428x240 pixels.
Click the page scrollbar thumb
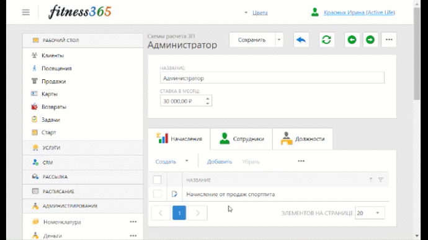[x=417, y=54]
